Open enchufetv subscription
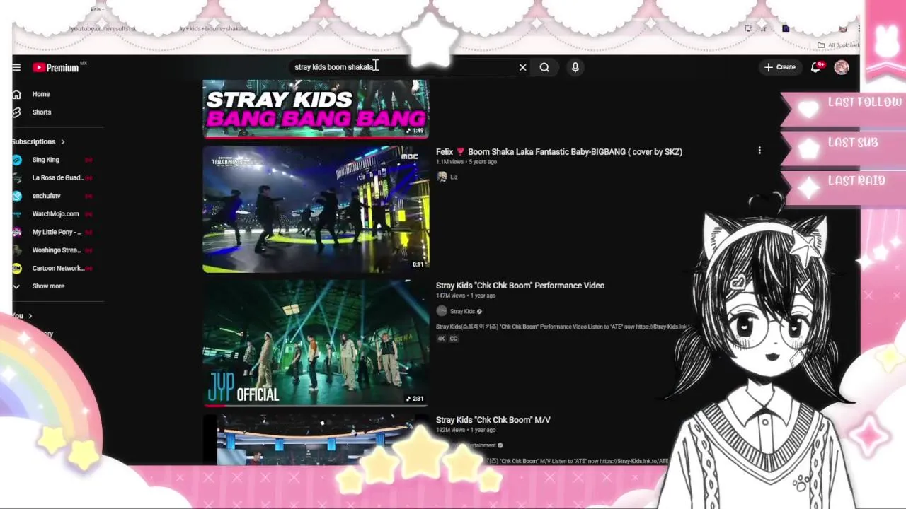The width and height of the screenshot is (906, 509). pyautogui.click(x=46, y=196)
